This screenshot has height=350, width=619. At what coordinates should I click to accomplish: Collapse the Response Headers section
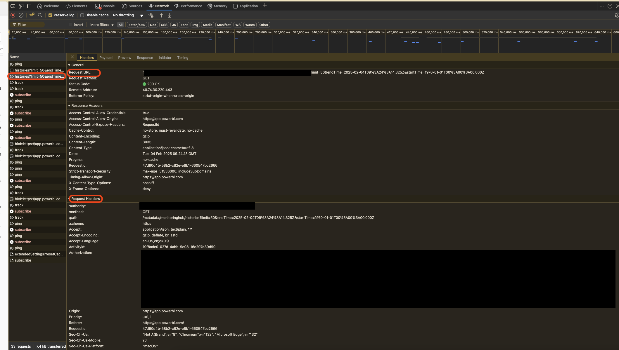tap(69, 106)
